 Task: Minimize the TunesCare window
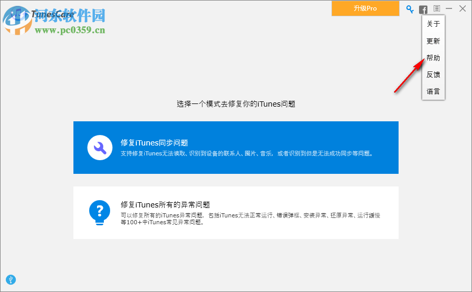(449, 8)
